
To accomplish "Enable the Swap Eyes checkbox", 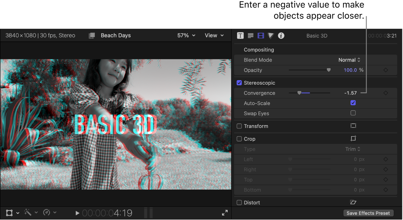I will (x=353, y=113).
